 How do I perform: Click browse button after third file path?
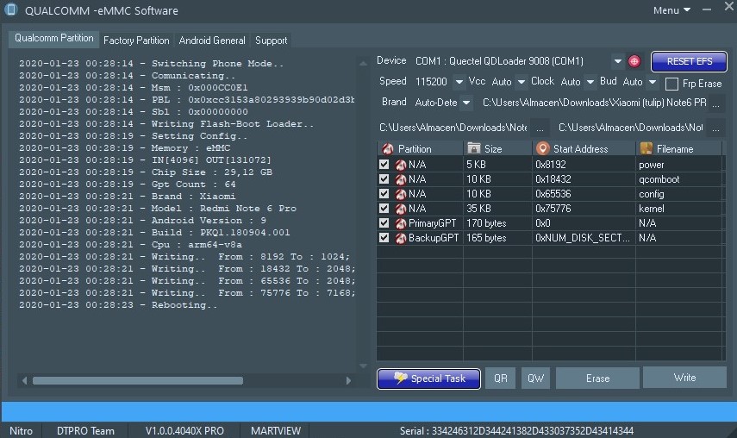(x=715, y=128)
